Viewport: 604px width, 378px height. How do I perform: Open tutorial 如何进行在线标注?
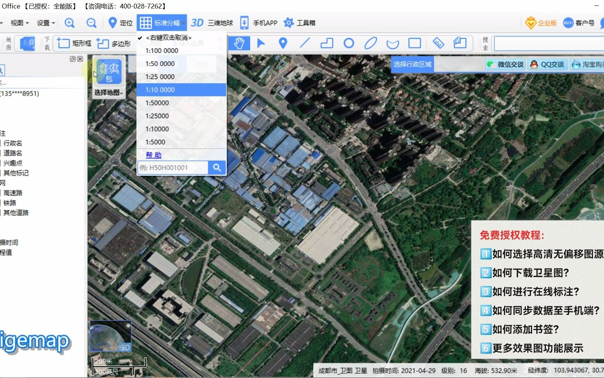(x=530, y=292)
